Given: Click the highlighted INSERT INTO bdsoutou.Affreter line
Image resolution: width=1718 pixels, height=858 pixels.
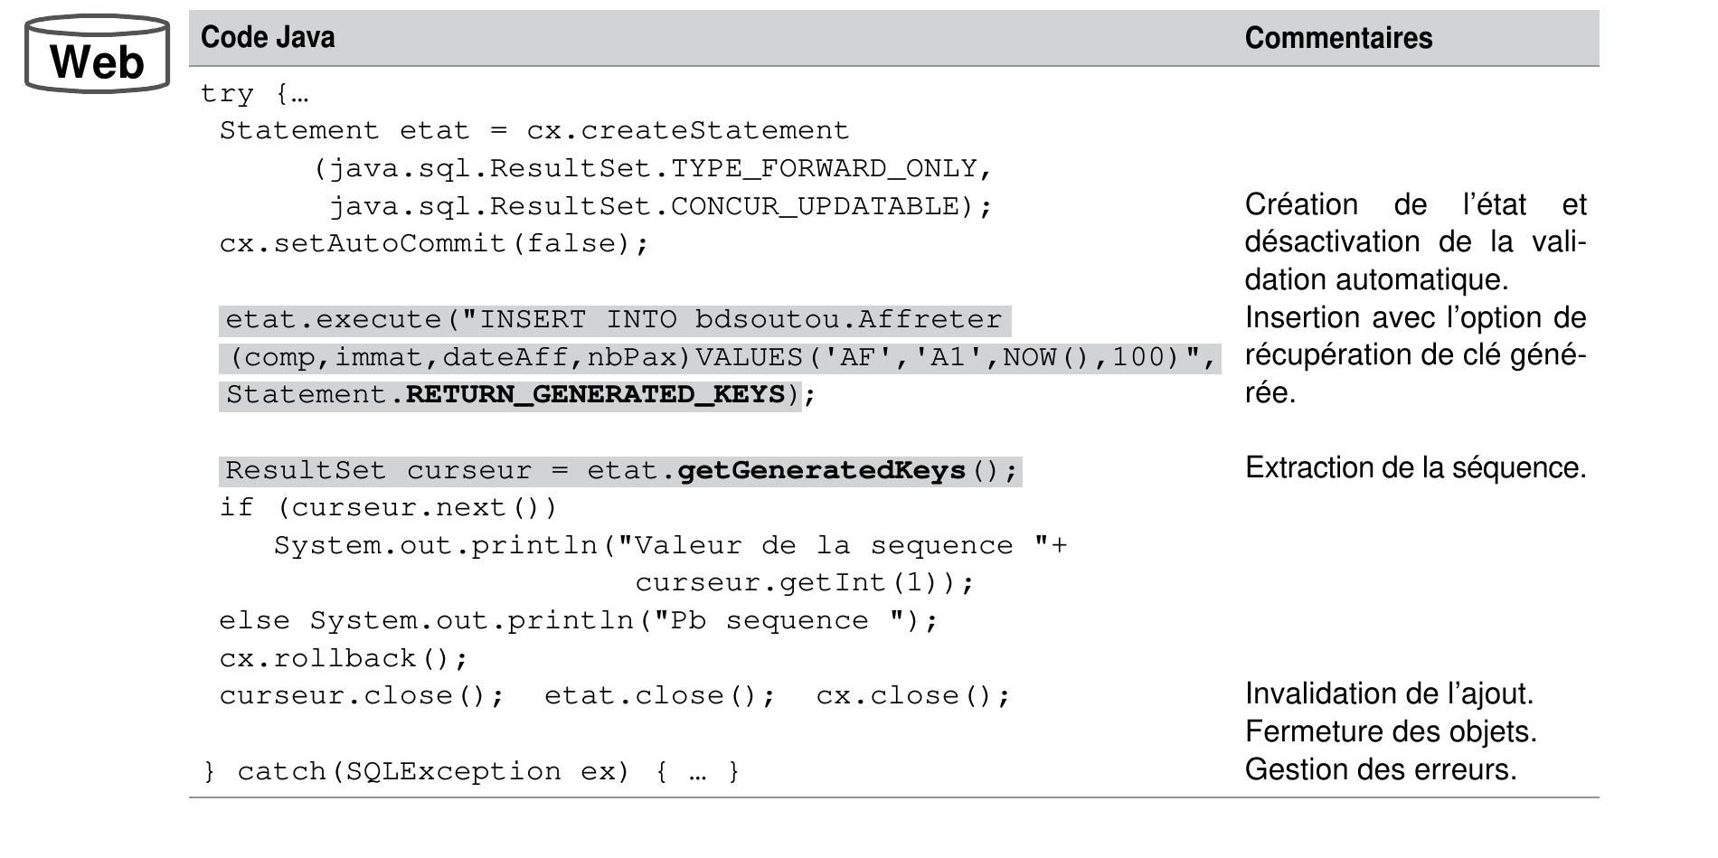Looking at the screenshot, I should coord(613,320).
